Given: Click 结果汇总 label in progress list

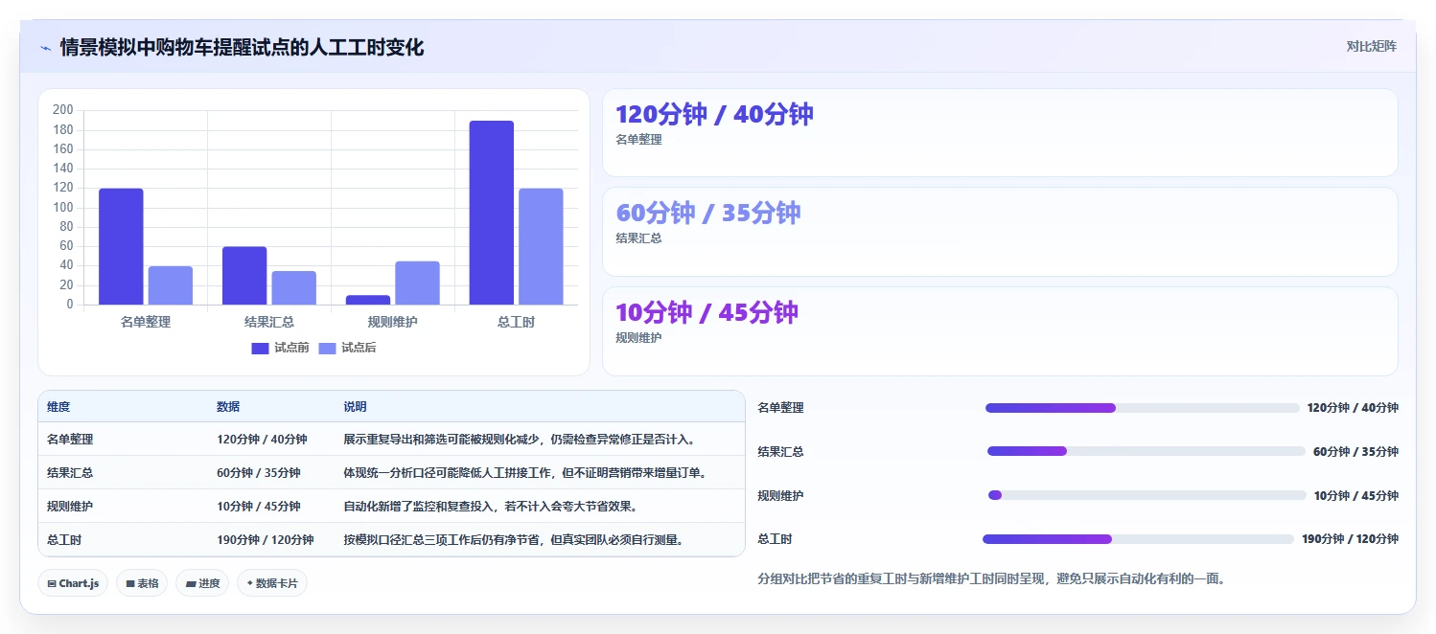Looking at the screenshot, I should tap(780, 452).
